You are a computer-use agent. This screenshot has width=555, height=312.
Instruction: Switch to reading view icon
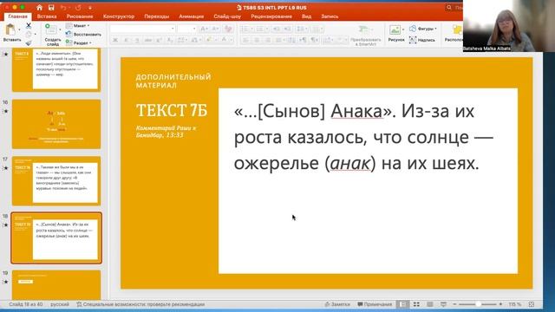(430, 304)
